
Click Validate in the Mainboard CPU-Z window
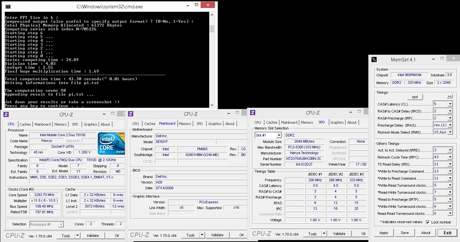coord(217,235)
